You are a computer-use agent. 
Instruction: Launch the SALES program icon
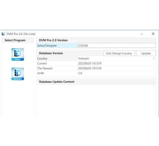(18, 54)
